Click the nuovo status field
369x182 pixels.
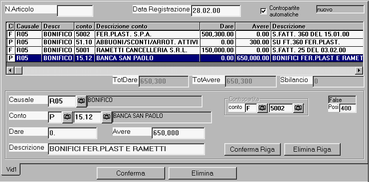point(340,9)
